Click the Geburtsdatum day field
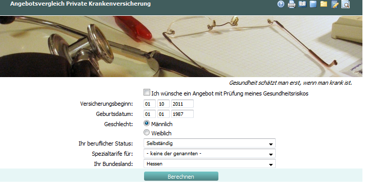The width and height of the screenshot is (365, 192). [x=150, y=114]
